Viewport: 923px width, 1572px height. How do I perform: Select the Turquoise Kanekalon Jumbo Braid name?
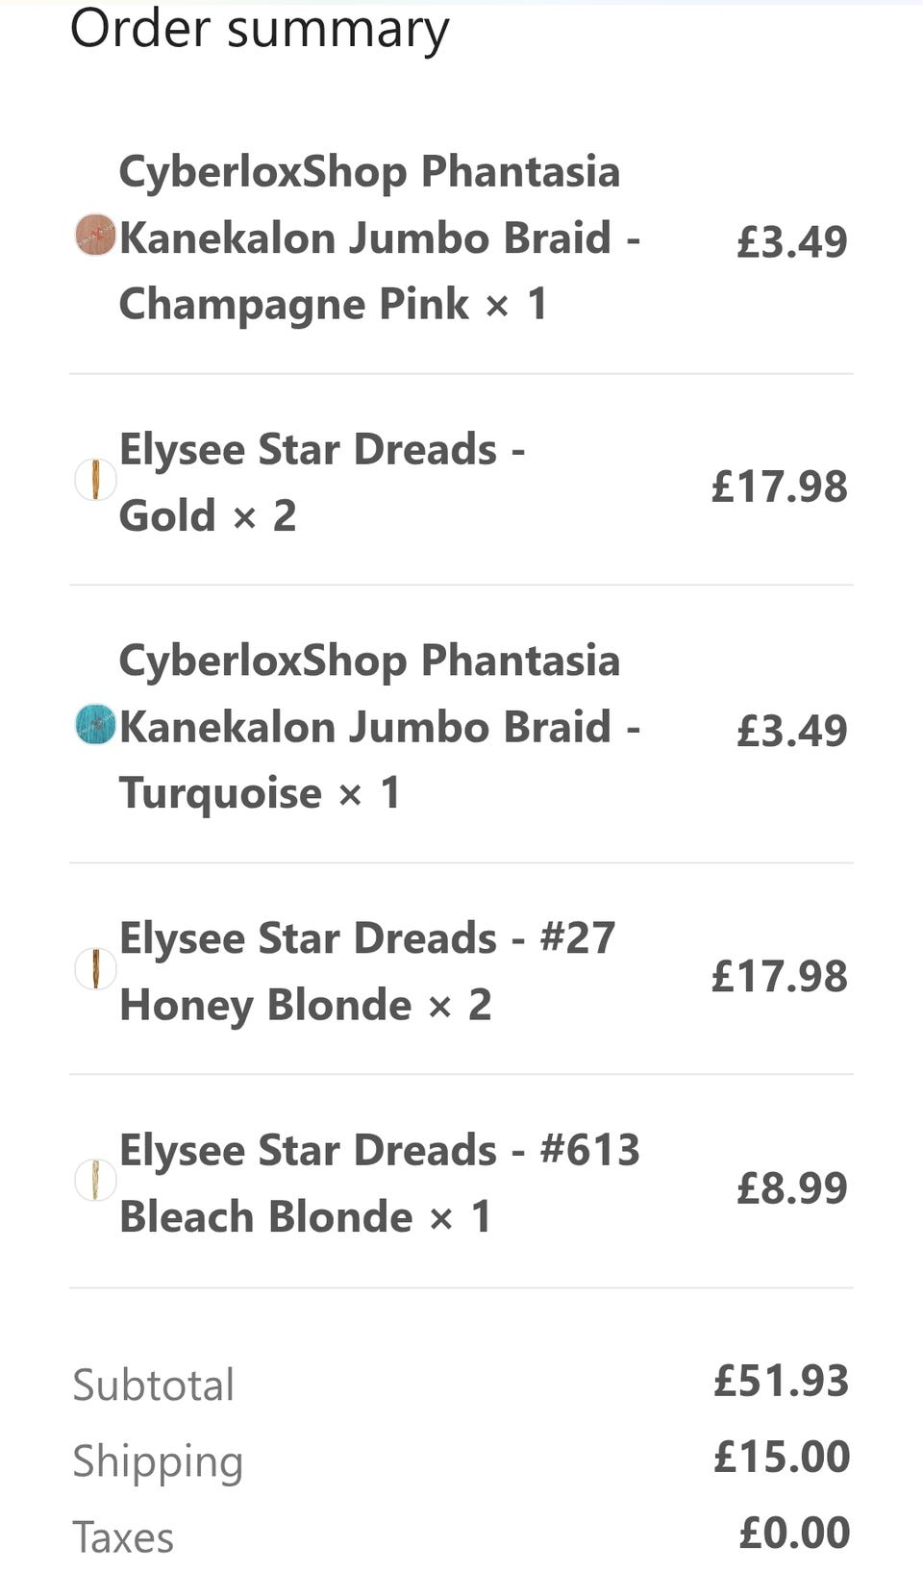pyautogui.click(x=379, y=727)
